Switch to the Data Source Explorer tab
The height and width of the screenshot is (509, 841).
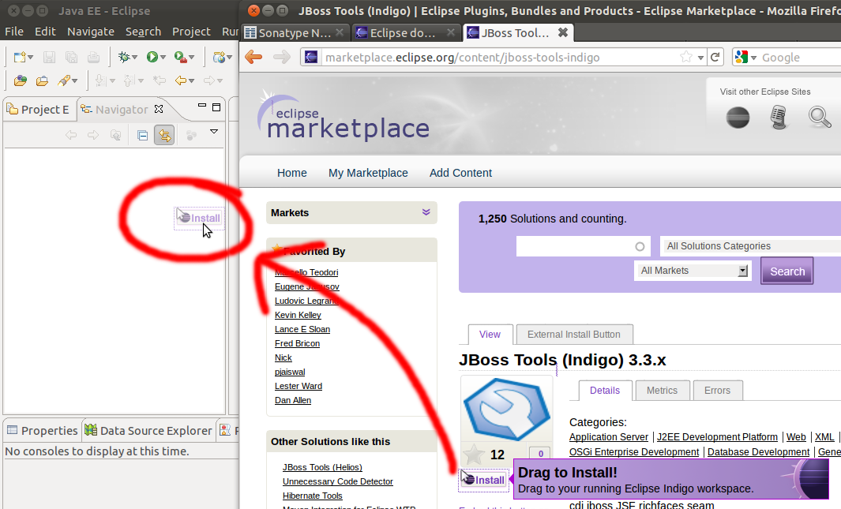coord(148,430)
